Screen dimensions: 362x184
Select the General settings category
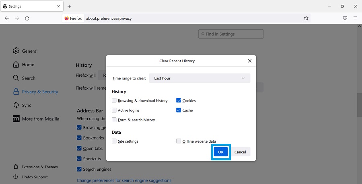pyautogui.click(x=25, y=51)
